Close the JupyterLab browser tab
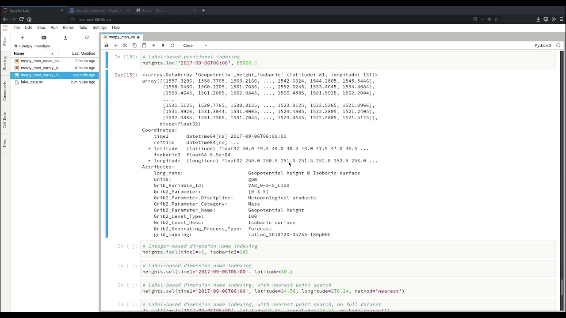 pos(61,10)
